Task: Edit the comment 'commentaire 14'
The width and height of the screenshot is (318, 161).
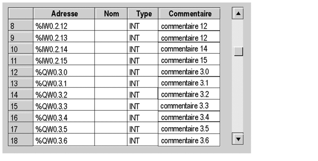Action: tap(189, 49)
